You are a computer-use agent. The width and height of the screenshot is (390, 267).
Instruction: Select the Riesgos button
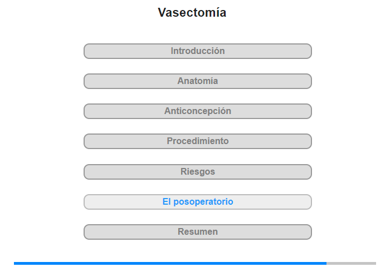(197, 172)
